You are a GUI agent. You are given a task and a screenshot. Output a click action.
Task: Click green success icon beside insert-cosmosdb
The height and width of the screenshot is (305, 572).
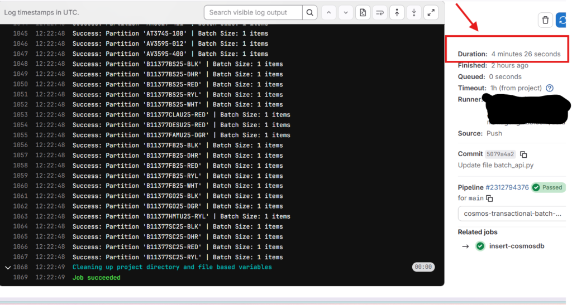(x=480, y=246)
